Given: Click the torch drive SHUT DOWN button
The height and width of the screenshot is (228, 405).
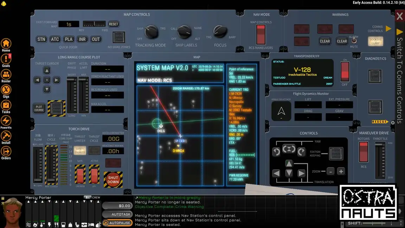Looking at the screenshot, I should coord(113,180).
